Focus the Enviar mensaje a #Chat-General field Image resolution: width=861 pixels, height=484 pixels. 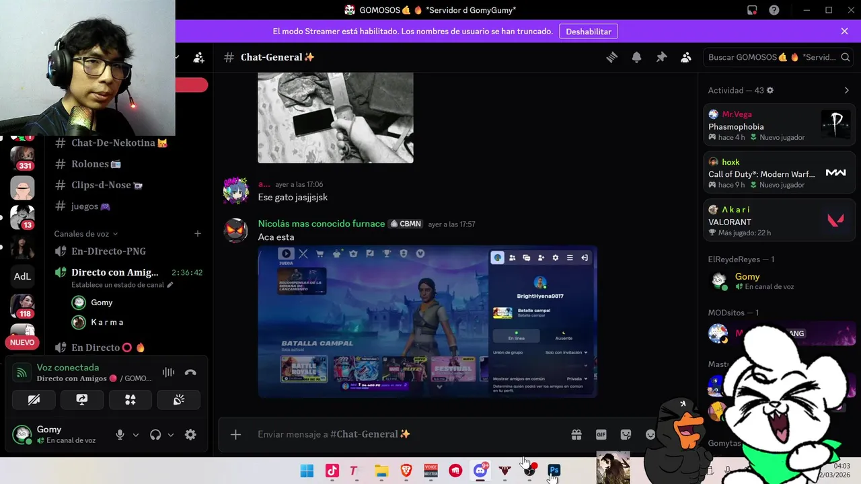(x=410, y=434)
